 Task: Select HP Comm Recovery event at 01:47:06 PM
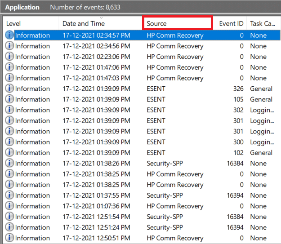pos(175,67)
